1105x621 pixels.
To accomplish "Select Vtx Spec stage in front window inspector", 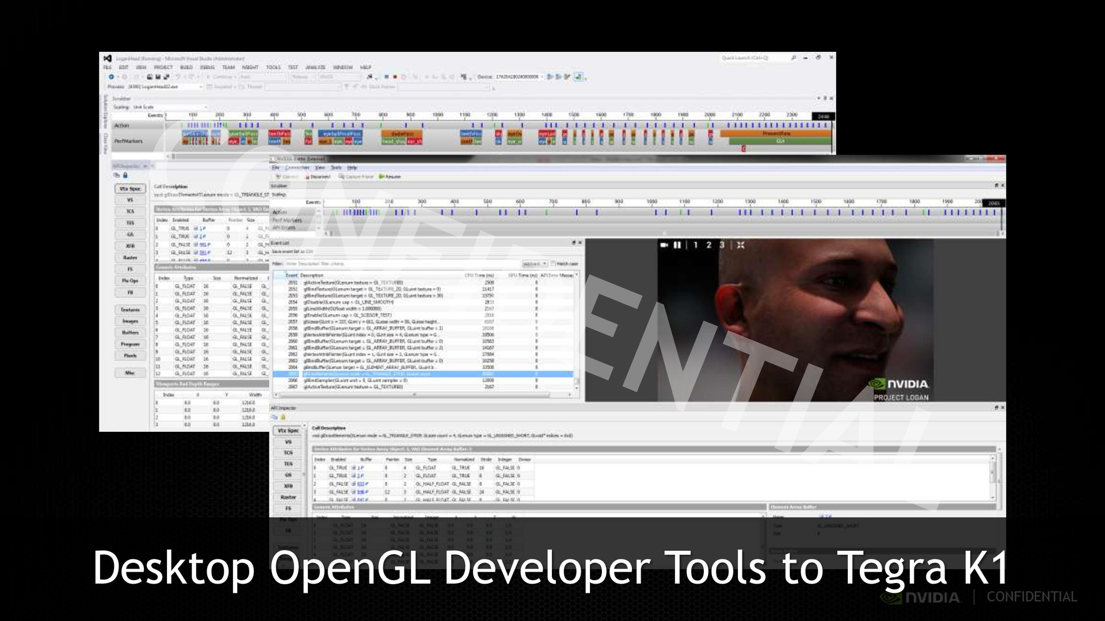I will [288, 431].
